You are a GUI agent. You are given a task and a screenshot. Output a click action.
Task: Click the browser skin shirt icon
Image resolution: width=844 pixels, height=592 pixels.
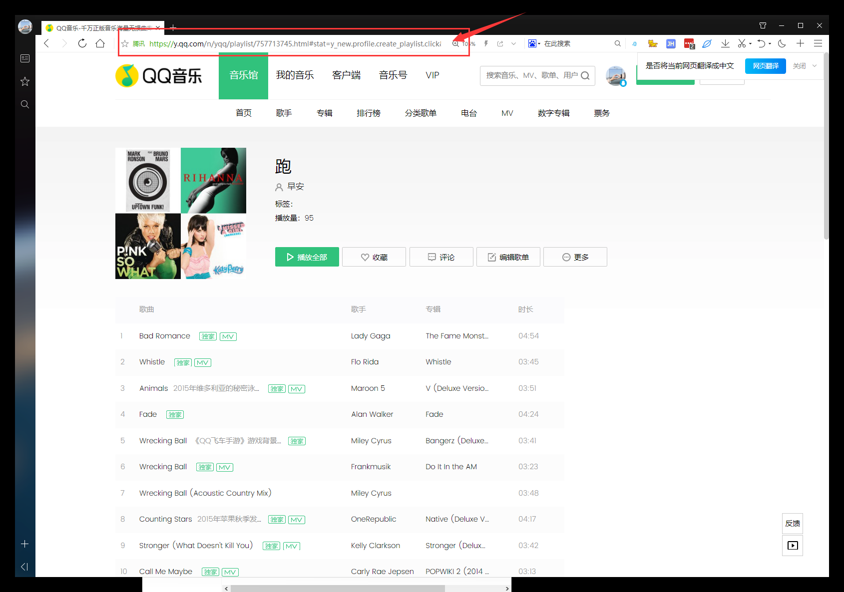[x=763, y=25]
